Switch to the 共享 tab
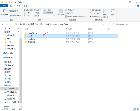 18,6
